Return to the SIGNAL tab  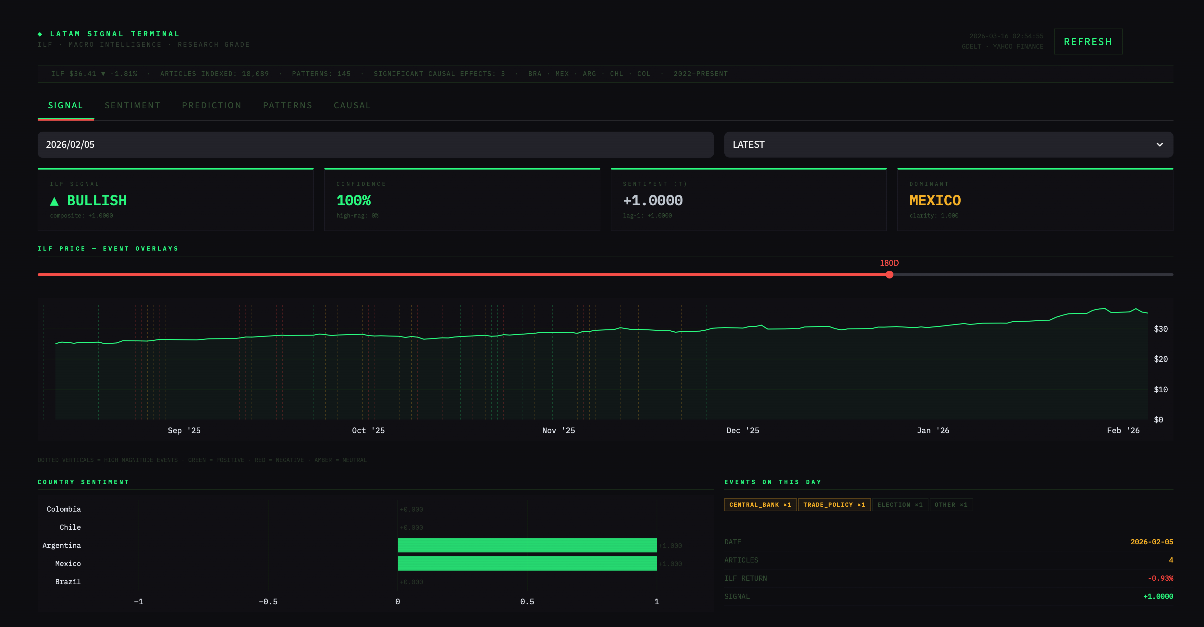66,105
